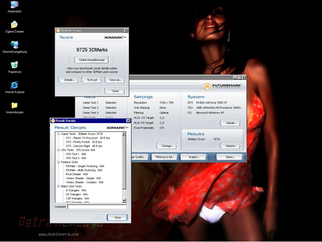The width and height of the screenshot is (322, 242).
Task: Select the CPU Test 2 row
Action: pos(76,158)
